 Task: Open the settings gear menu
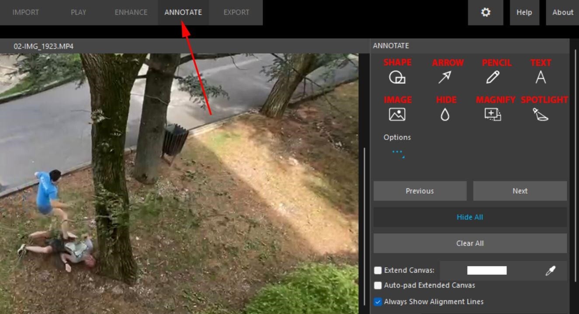(x=485, y=12)
